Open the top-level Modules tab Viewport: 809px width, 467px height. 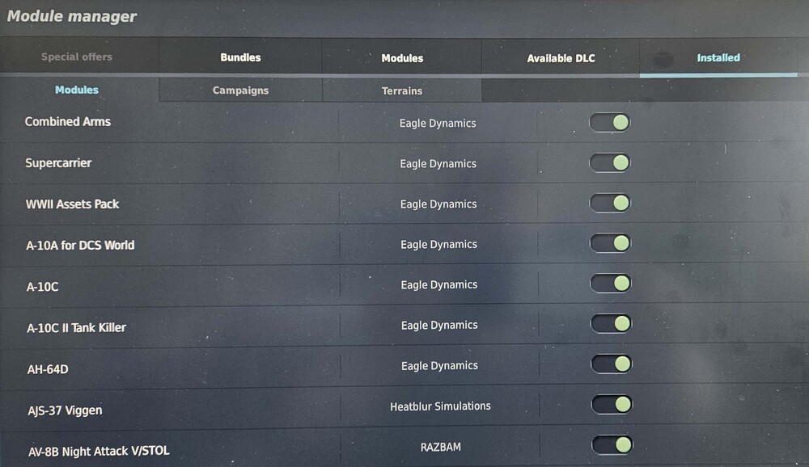tap(402, 58)
